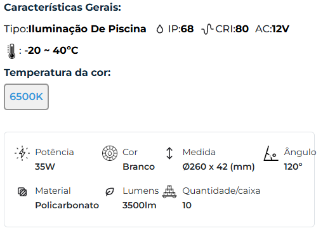Click the 3500lm lumens value
The height and width of the screenshot is (233, 323).
(140, 205)
